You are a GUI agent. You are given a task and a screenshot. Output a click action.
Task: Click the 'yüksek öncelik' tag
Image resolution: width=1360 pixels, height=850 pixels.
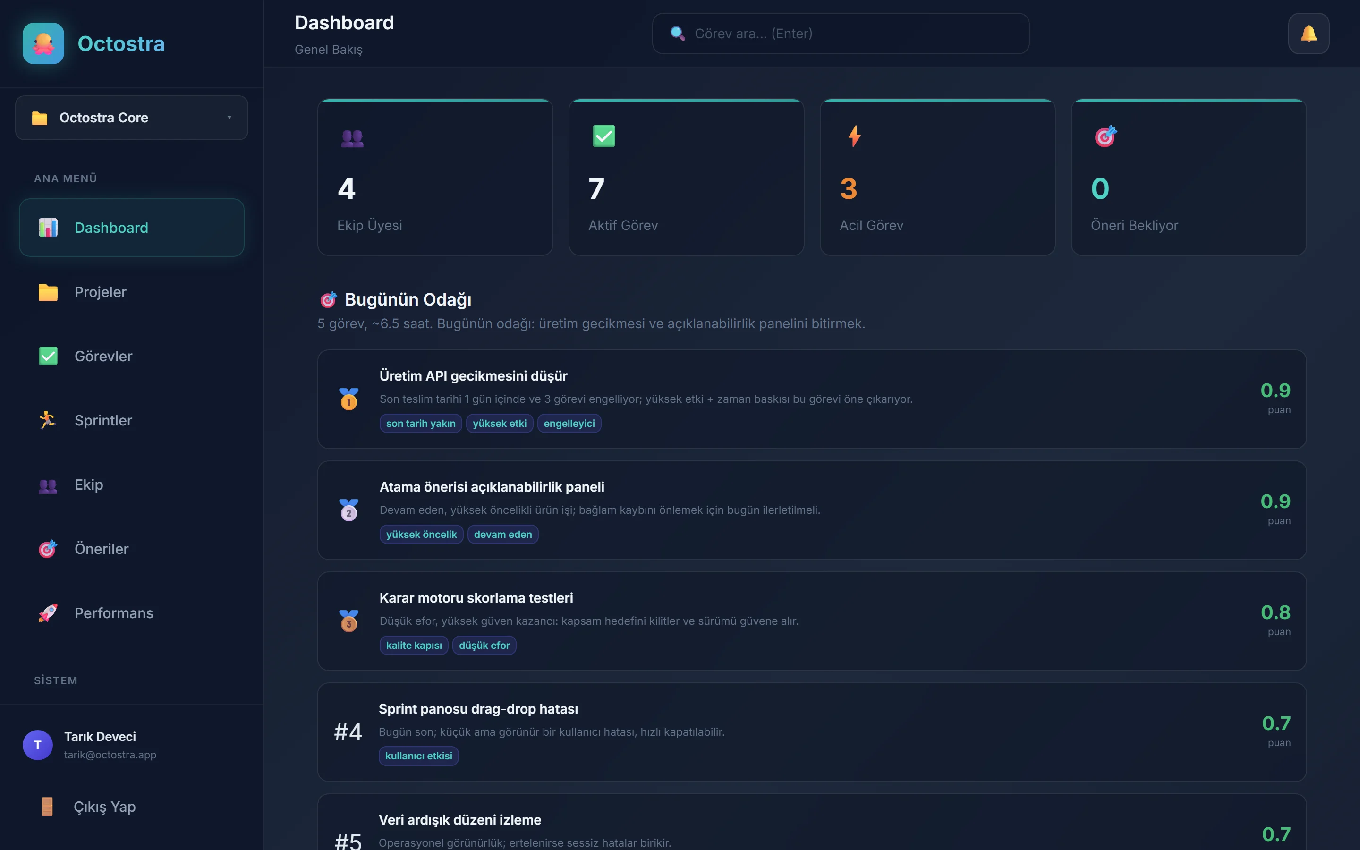pyautogui.click(x=422, y=534)
